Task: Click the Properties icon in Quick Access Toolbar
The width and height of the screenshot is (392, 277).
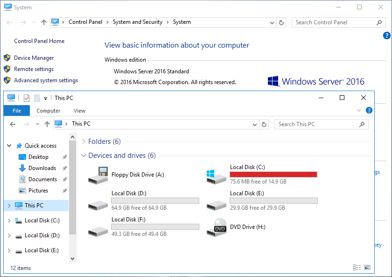Action: click(26, 98)
